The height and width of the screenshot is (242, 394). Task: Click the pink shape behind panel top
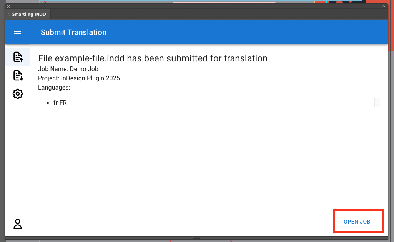coord(224,2)
